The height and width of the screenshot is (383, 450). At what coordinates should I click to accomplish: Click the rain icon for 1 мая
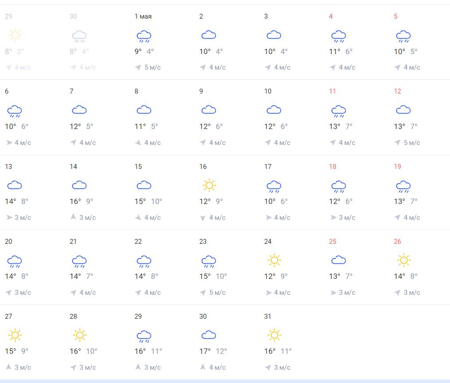click(x=144, y=35)
